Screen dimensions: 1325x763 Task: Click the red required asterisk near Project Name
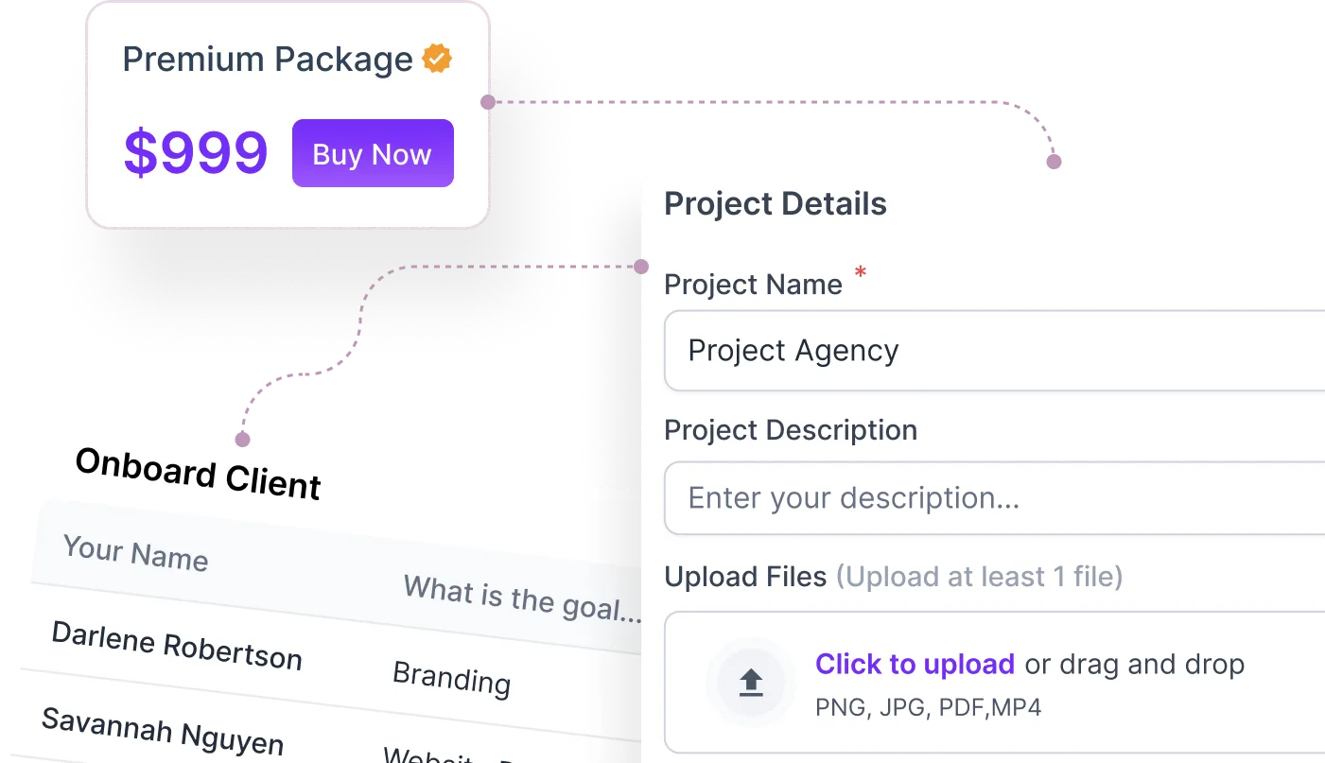[860, 273]
